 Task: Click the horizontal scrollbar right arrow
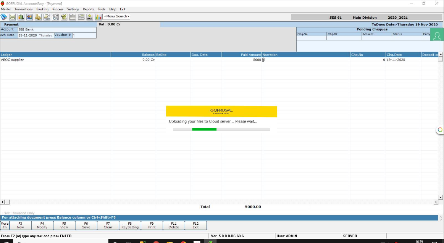coord(436,202)
